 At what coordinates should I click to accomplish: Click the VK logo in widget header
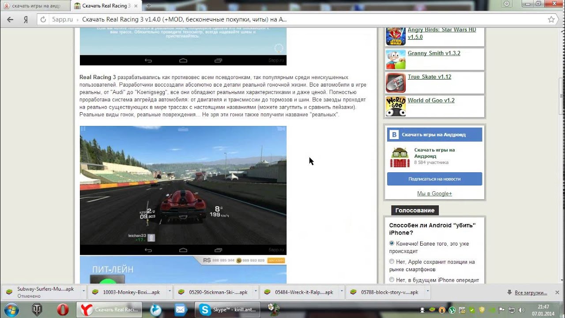(x=394, y=135)
